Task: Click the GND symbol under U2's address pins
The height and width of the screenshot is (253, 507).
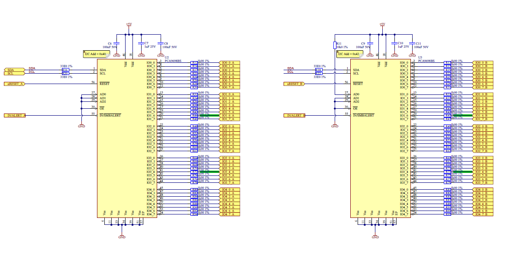Action: (x=81, y=125)
